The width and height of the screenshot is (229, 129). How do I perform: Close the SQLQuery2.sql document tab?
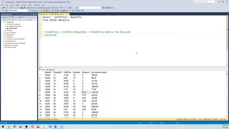[68, 14]
